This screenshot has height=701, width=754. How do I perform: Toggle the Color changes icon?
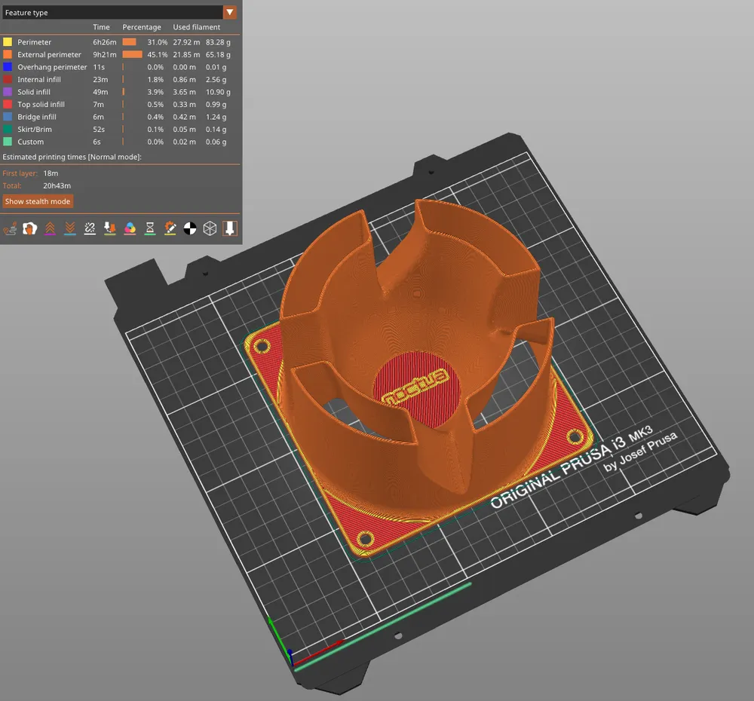click(130, 228)
